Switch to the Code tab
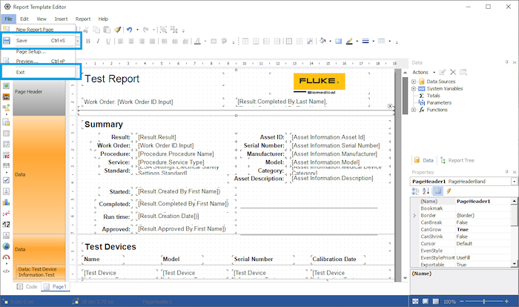 (x=27, y=285)
